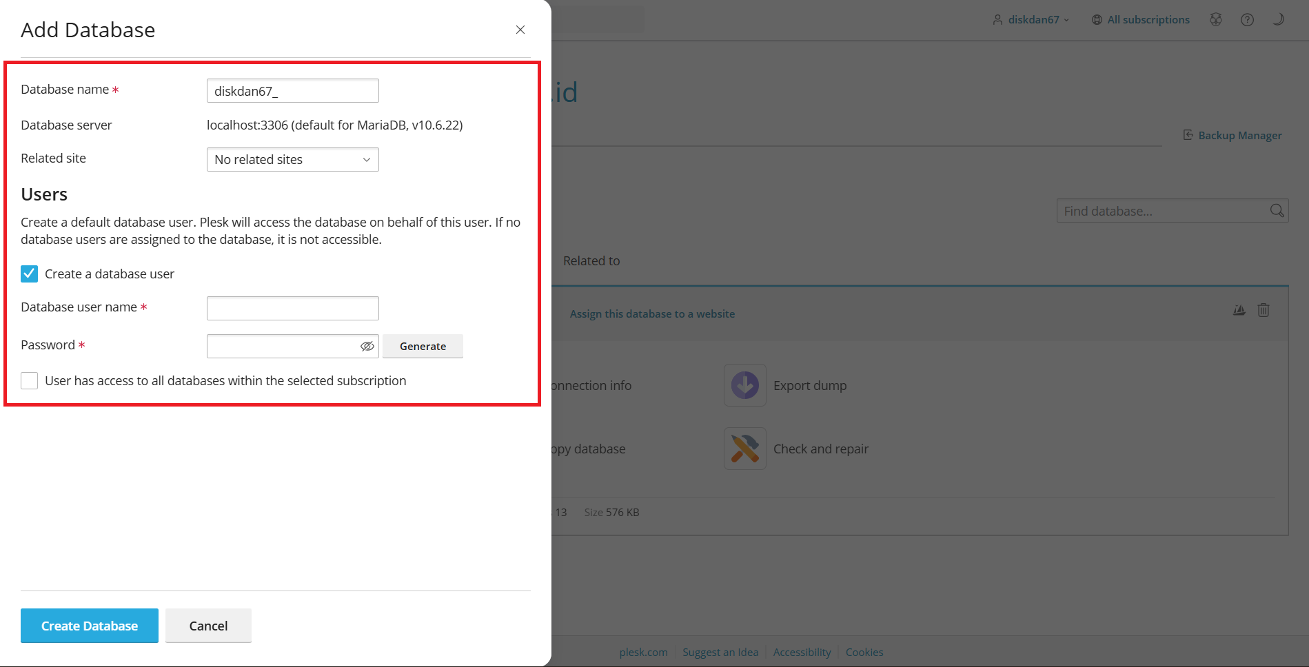Click Cancel in Add Database dialog

pos(208,626)
